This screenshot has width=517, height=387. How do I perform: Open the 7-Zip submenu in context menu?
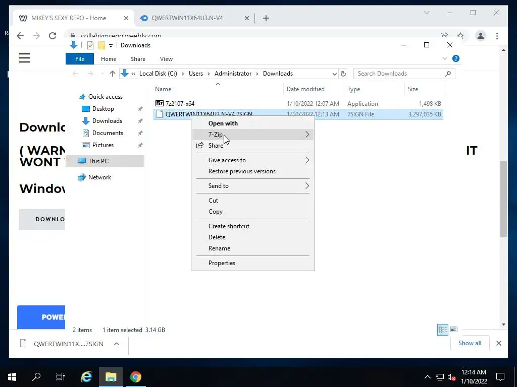click(252, 134)
